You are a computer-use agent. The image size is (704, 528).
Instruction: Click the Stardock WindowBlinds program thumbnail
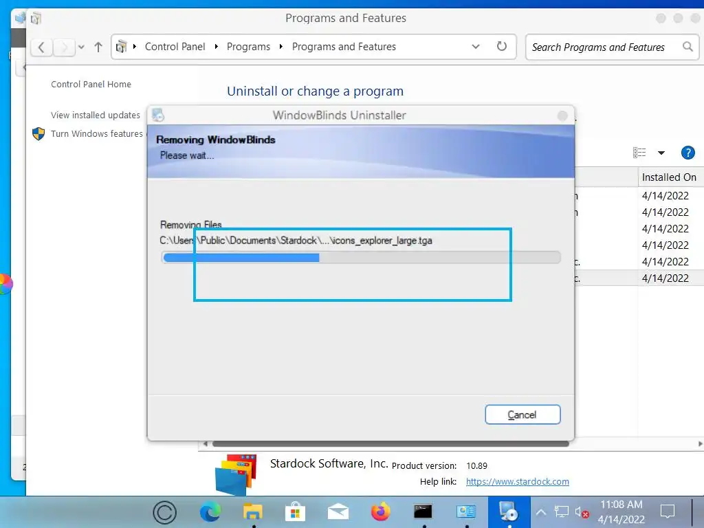pyautogui.click(x=236, y=474)
